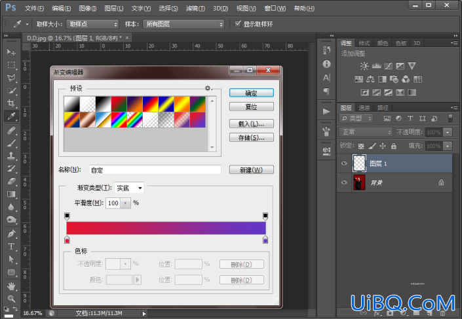This screenshot has width=462, height=319.
Task: Select the Blur tool
Action: 11,207
